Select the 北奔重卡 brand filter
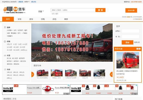The width and height of the screenshot is (143, 100). point(10,30)
